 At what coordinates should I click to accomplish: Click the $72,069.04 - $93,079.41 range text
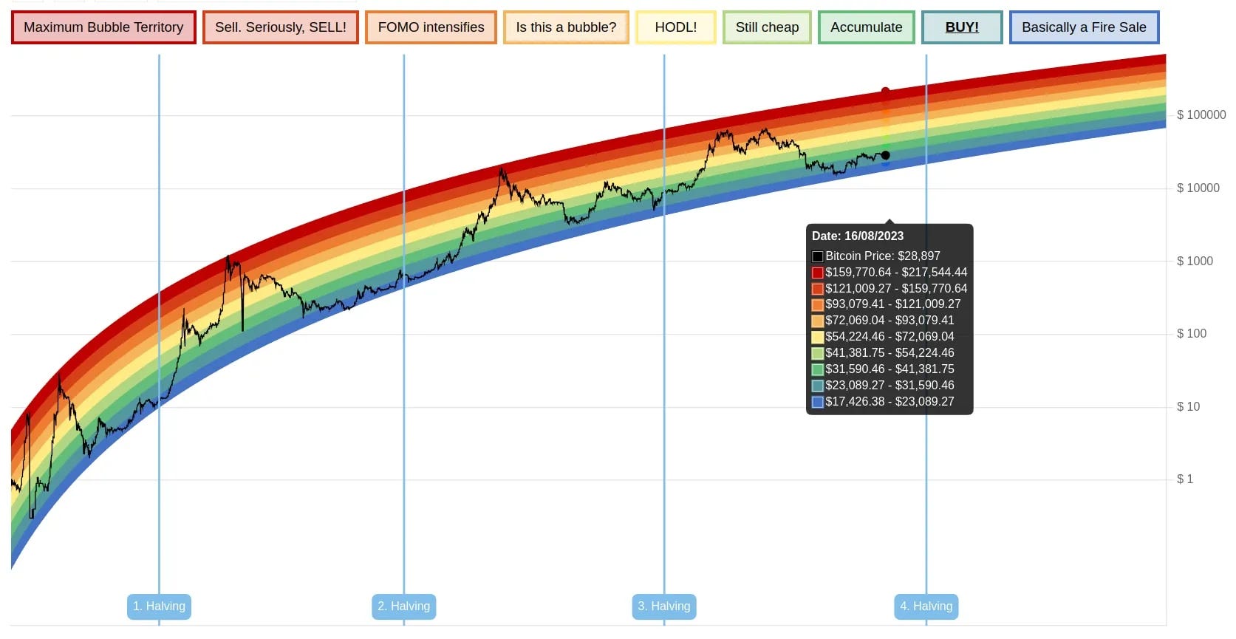[890, 321]
